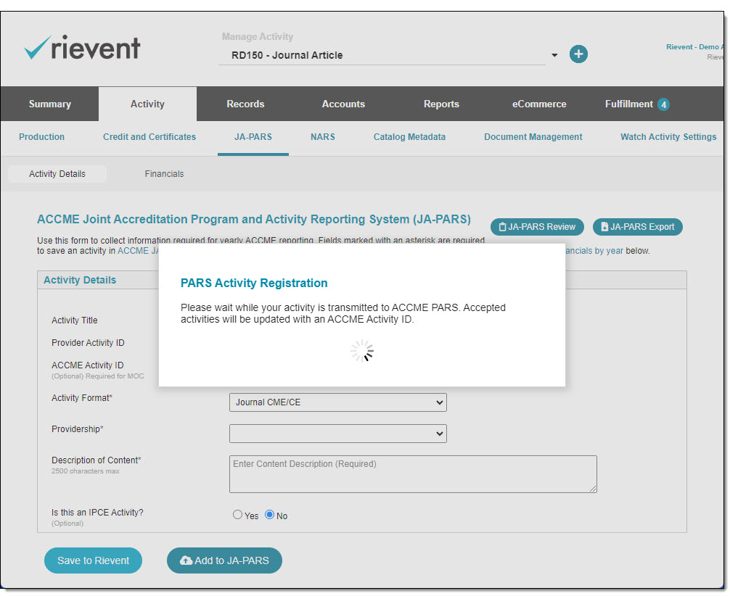
Task: Go to Document Management
Action: click(533, 137)
